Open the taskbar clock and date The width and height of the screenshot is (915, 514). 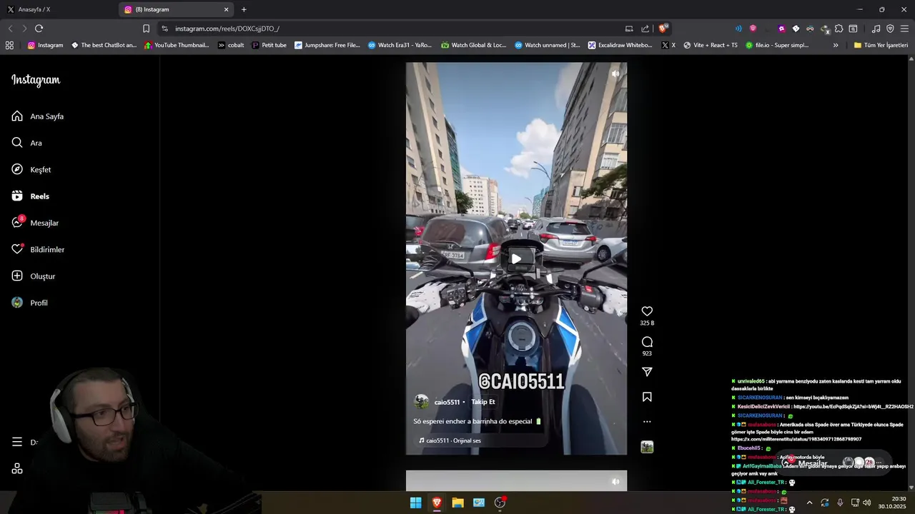click(892, 503)
